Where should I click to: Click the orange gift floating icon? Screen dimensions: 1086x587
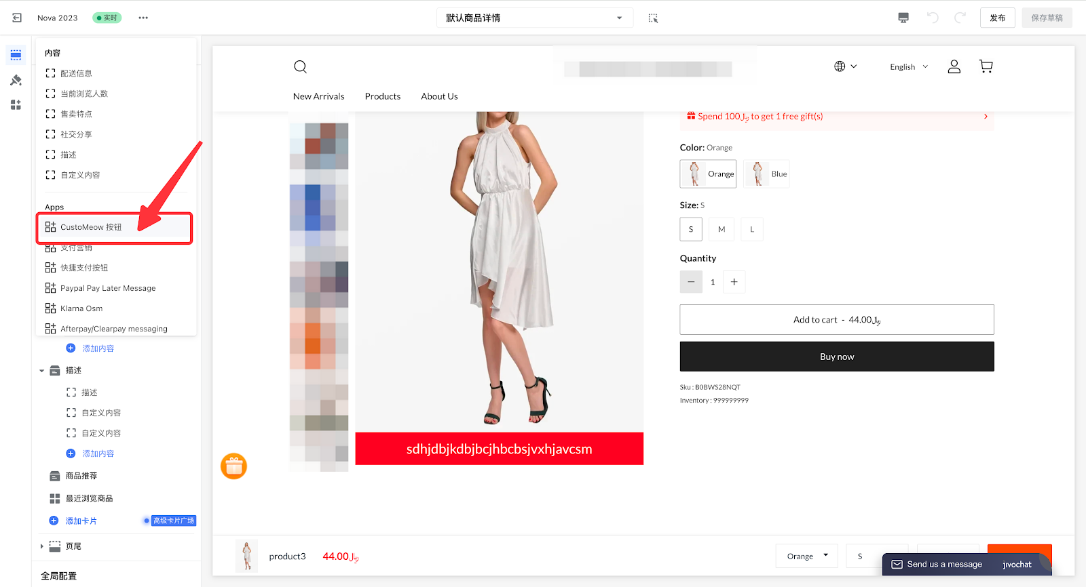[233, 466]
